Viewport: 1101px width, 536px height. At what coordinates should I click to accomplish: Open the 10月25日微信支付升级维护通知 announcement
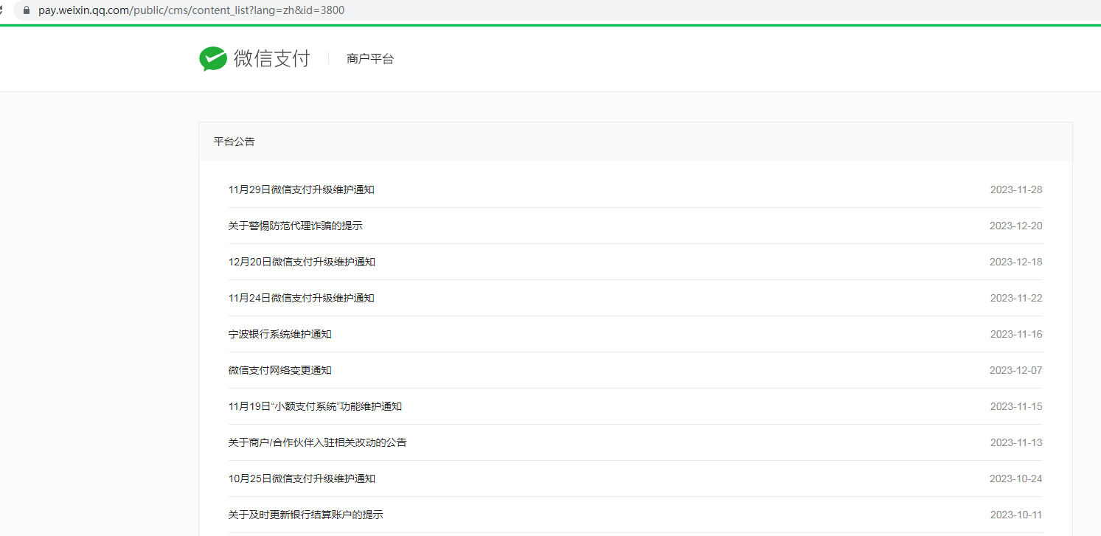coord(301,478)
